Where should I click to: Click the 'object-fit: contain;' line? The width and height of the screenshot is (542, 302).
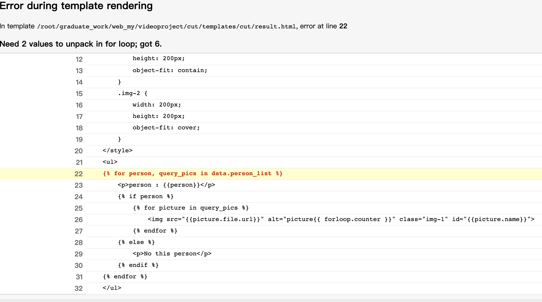(x=170, y=70)
